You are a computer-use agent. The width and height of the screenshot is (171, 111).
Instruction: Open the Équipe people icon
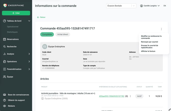tap(5, 77)
